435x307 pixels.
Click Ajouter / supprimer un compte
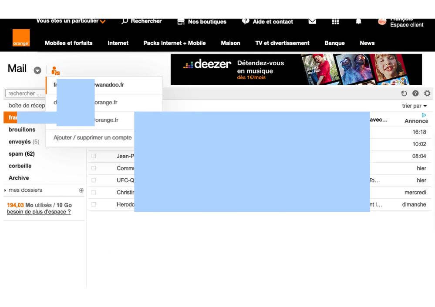click(x=92, y=137)
